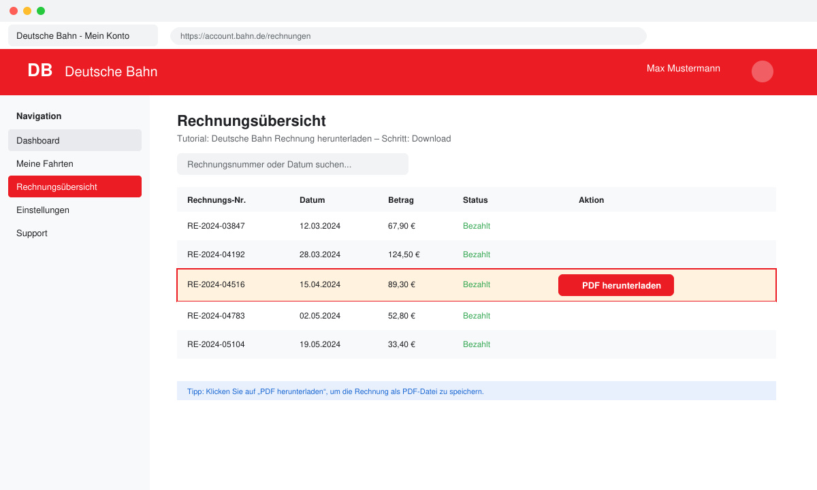Click the Betrag column header
This screenshot has height=490, width=817.
tap(401, 200)
